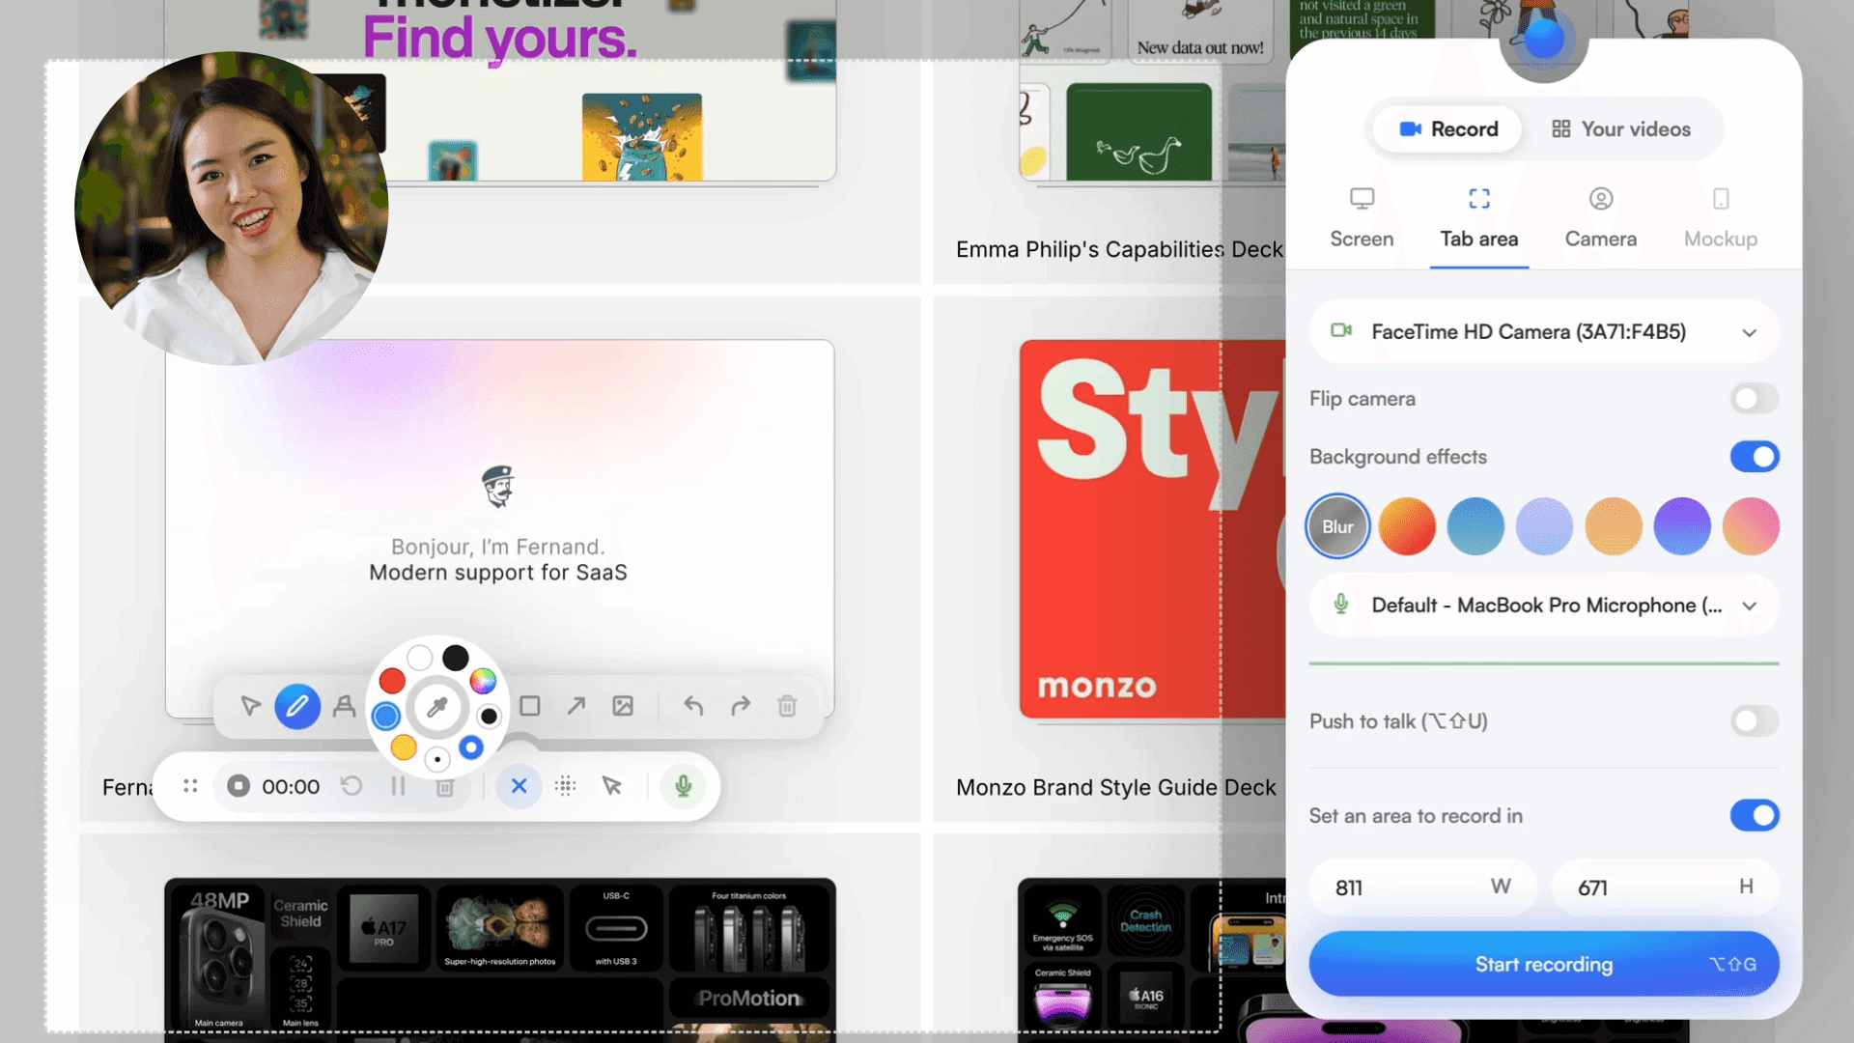Click Start recording button

(x=1543, y=964)
